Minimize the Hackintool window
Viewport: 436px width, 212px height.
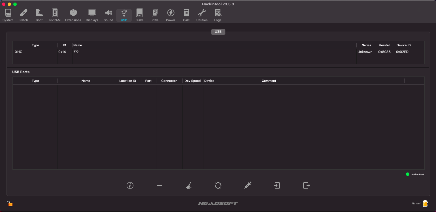[9, 4]
